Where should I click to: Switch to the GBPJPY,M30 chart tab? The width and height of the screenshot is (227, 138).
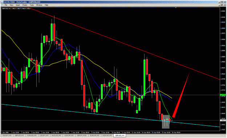(82, 135)
